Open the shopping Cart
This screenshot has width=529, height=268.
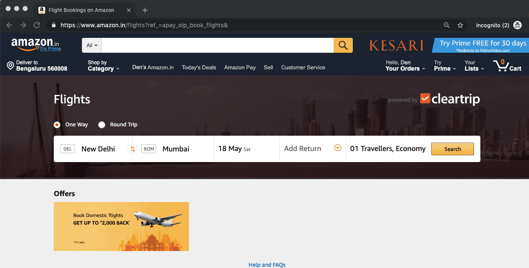(x=508, y=65)
